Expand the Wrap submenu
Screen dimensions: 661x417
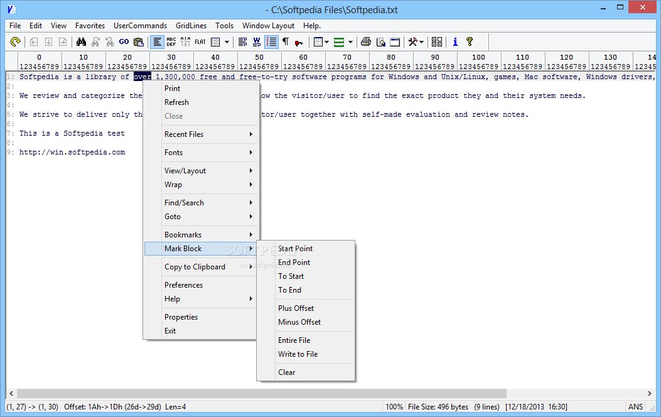201,185
